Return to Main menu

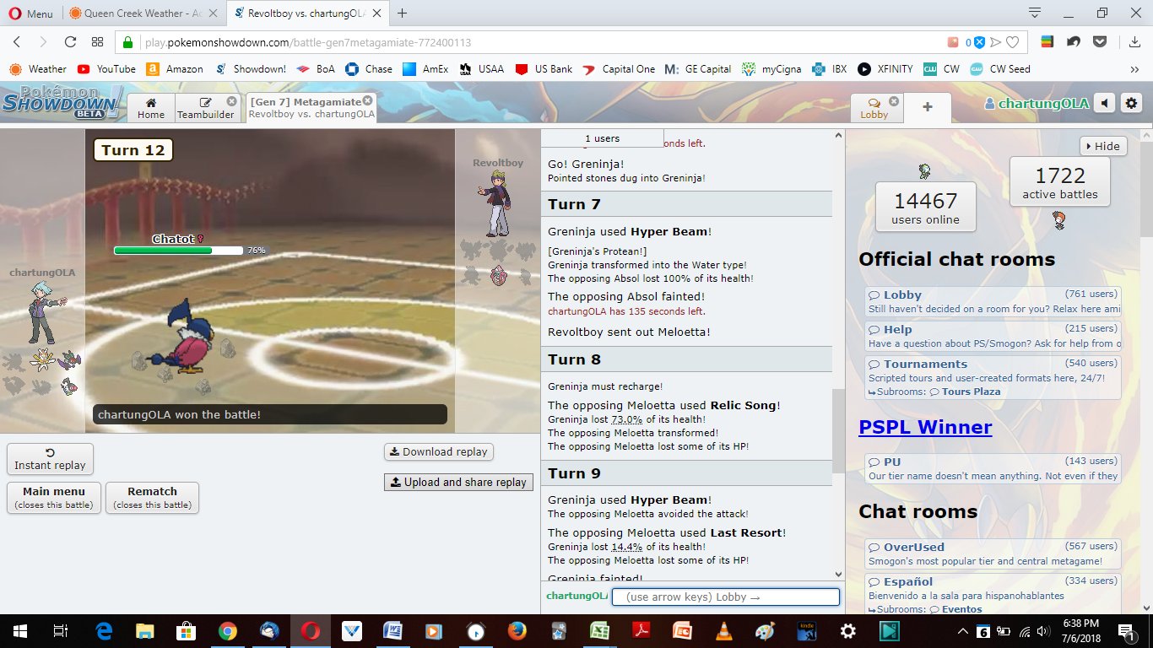point(54,497)
